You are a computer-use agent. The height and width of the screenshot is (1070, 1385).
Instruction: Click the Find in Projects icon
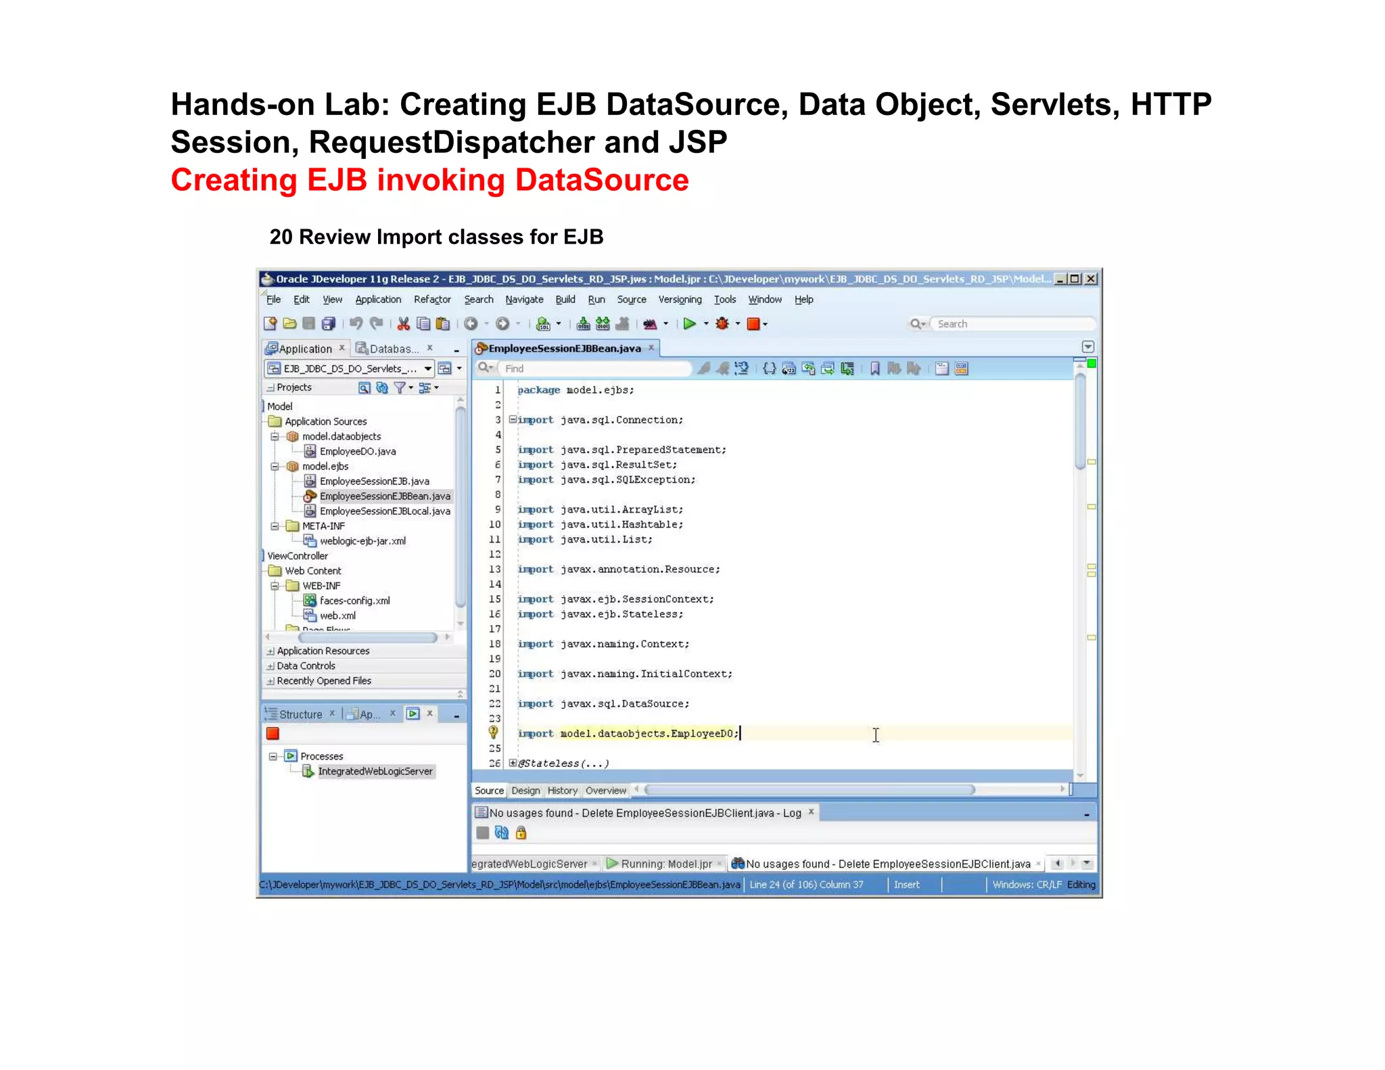(365, 388)
